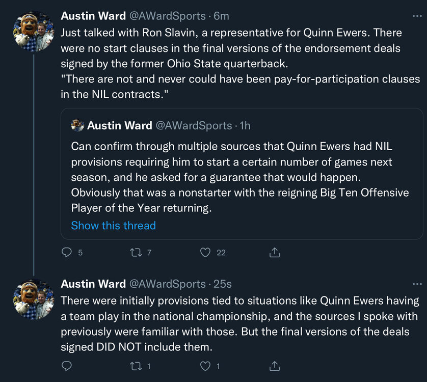The width and height of the screenshot is (427, 382).
Task: Like the second tweet with 1 like
Action: [205, 366]
